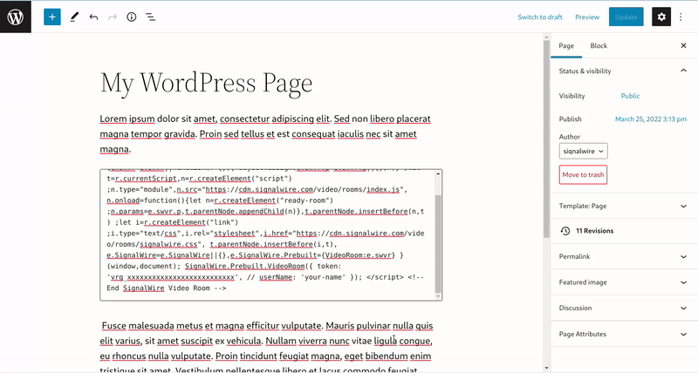Open the block inserter plus button
Image resolution: width=698 pixels, height=373 pixels.
pos(51,17)
